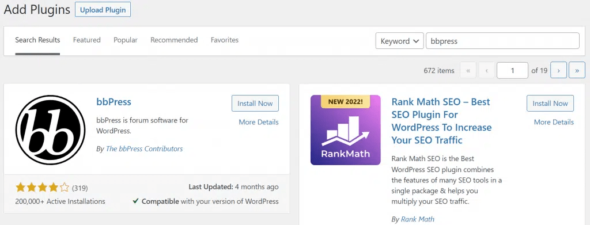Image resolution: width=590 pixels, height=225 pixels.
Task: Visit the Rank Math author link
Action: 418,219
